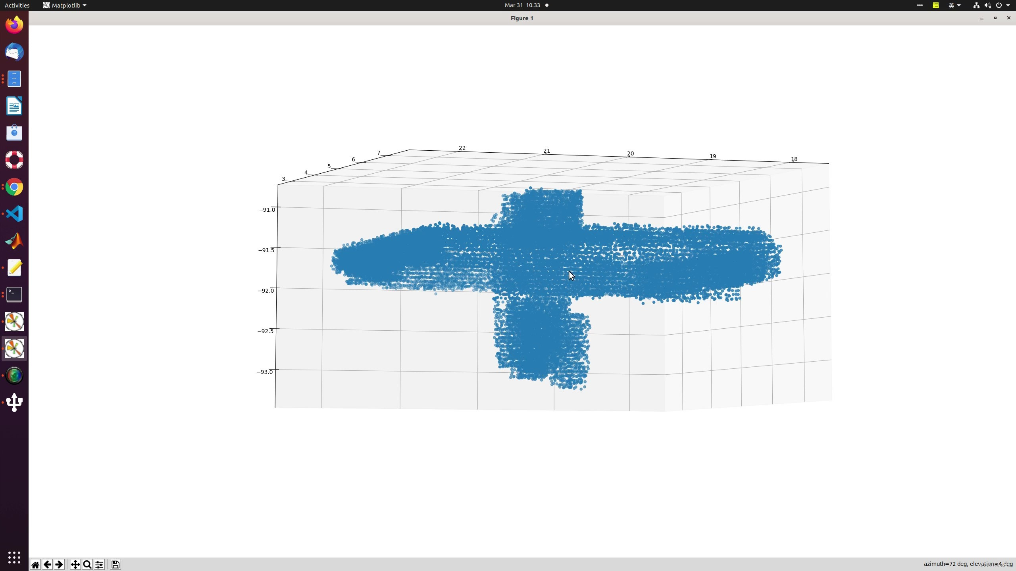Open Terminal from the dock
Image resolution: width=1016 pixels, height=571 pixels.
[14, 294]
